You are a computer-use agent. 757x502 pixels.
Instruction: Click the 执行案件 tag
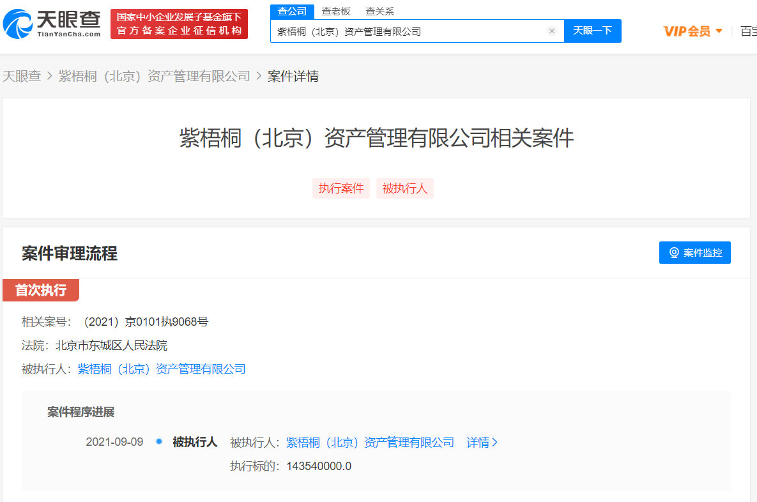coord(341,188)
